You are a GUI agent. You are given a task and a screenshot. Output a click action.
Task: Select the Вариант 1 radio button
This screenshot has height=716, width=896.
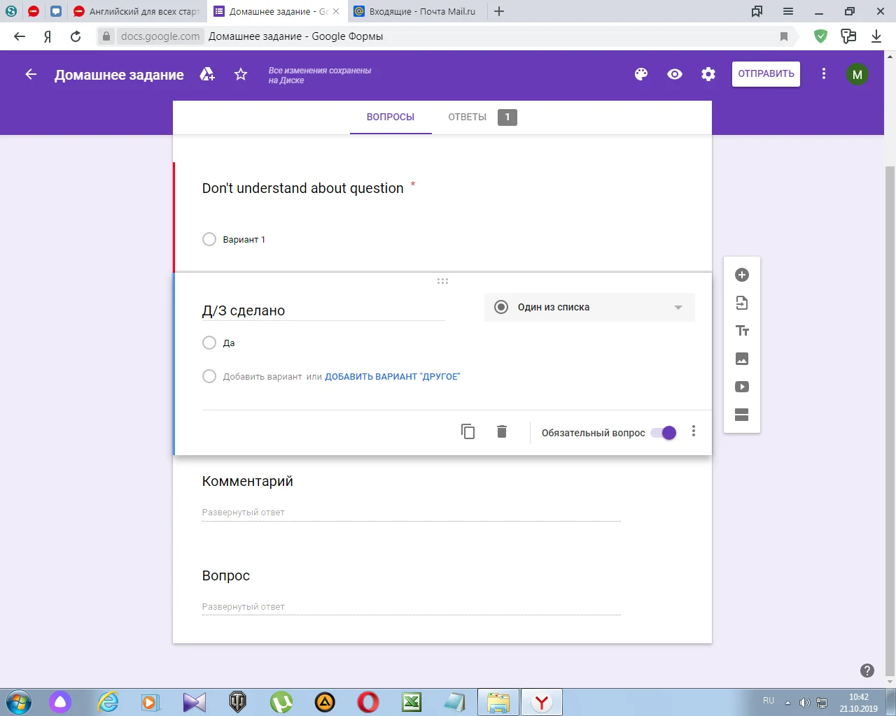[209, 239]
